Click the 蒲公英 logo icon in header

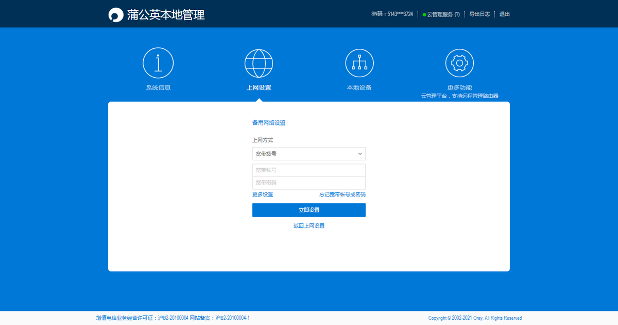coord(116,14)
